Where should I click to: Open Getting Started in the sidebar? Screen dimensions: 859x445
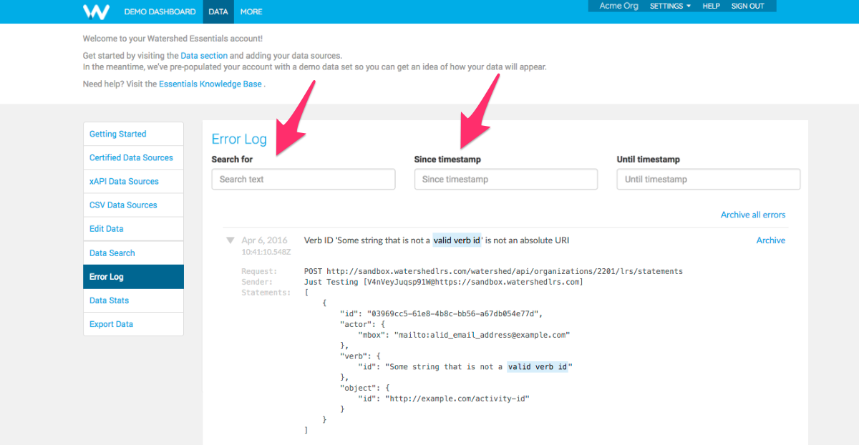[x=133, y=134]
